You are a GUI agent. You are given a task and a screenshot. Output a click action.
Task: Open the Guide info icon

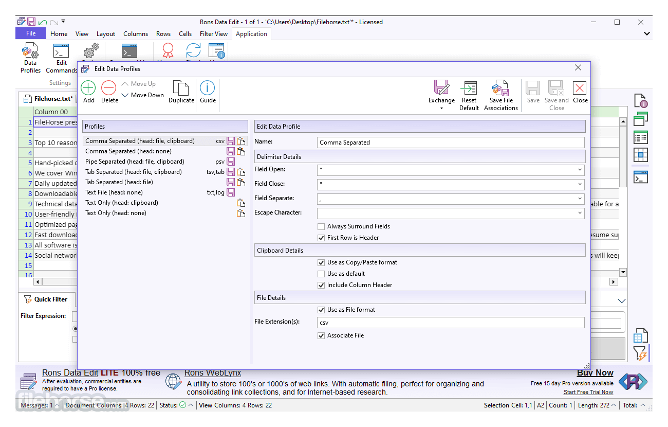click(x=208, y=92)
